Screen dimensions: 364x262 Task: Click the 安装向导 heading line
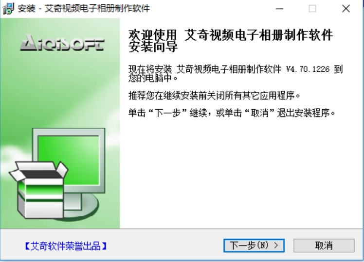pos(153,47)
